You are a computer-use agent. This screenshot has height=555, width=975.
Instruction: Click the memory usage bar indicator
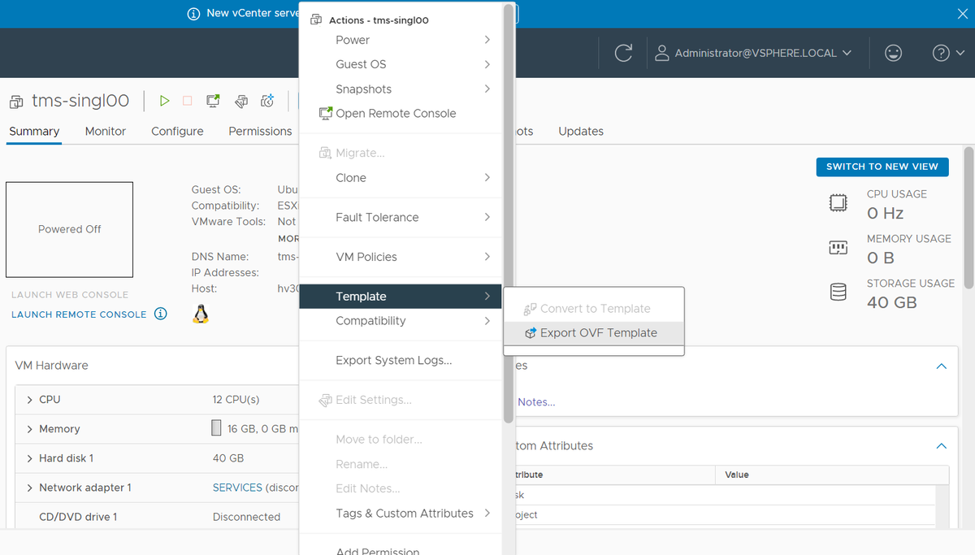click(216, 428)
